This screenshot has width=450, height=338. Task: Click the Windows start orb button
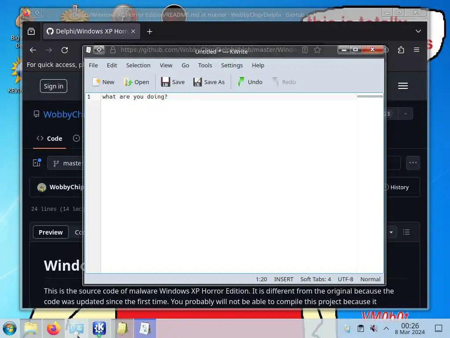click(x=9, y=328)
